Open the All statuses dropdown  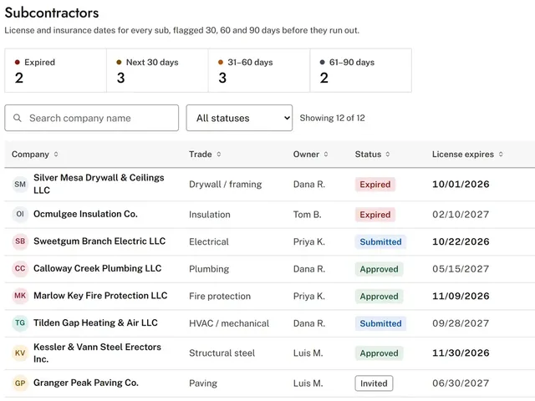pyautogui.click(x=239, y=118)
